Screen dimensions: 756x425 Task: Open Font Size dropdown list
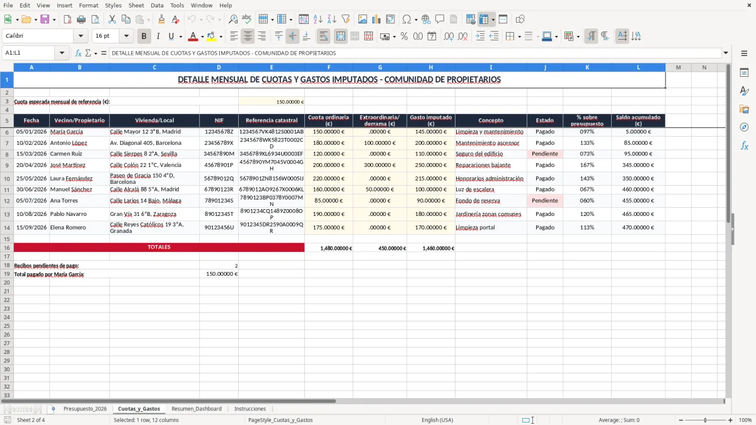click(x=126, y=37)
